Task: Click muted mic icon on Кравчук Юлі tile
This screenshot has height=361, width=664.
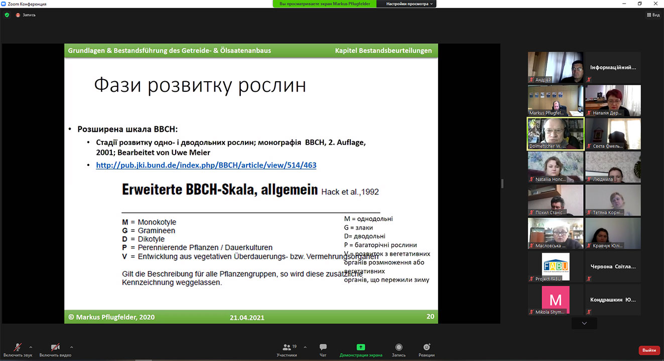Action: [x=589, y=246]
